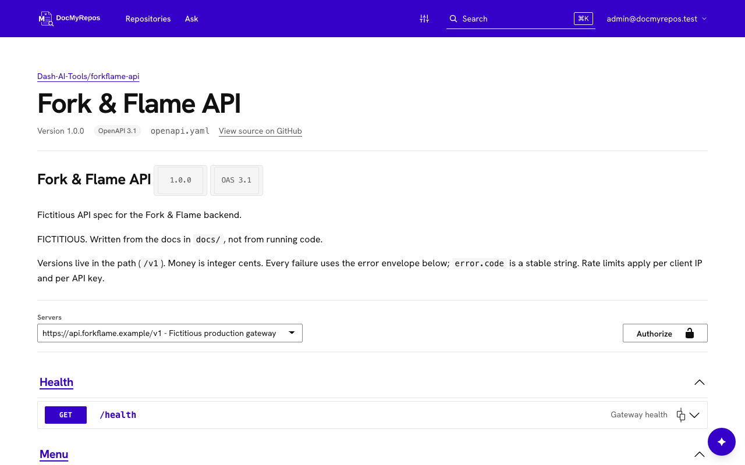Open the DocMyRepos logo home link
The width and height of the screenshot is (745, 465).
pos(69,19)
